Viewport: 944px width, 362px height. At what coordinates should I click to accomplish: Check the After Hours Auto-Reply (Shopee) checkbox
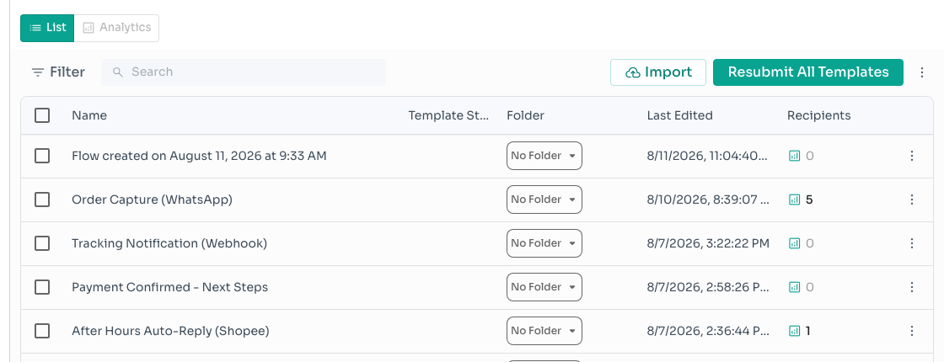[42, 331]
